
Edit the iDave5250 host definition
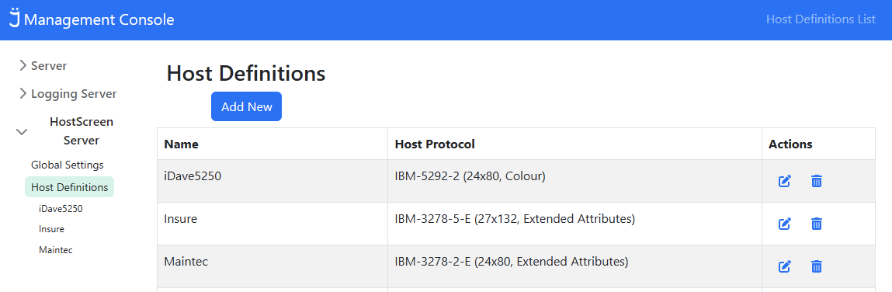pyautogui.click(x=785, y=182)
